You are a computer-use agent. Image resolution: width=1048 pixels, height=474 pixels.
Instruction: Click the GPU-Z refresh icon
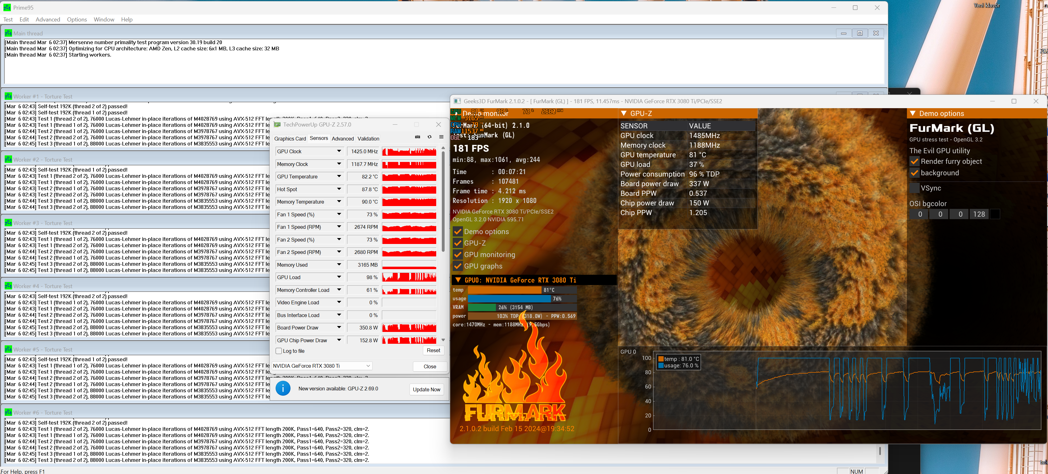tap(429, 137)
